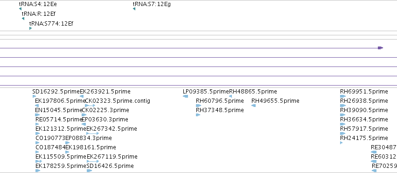Click the RH37348.5prime feature arrow
Screen dimensions: 397x173
coord(198,115)
